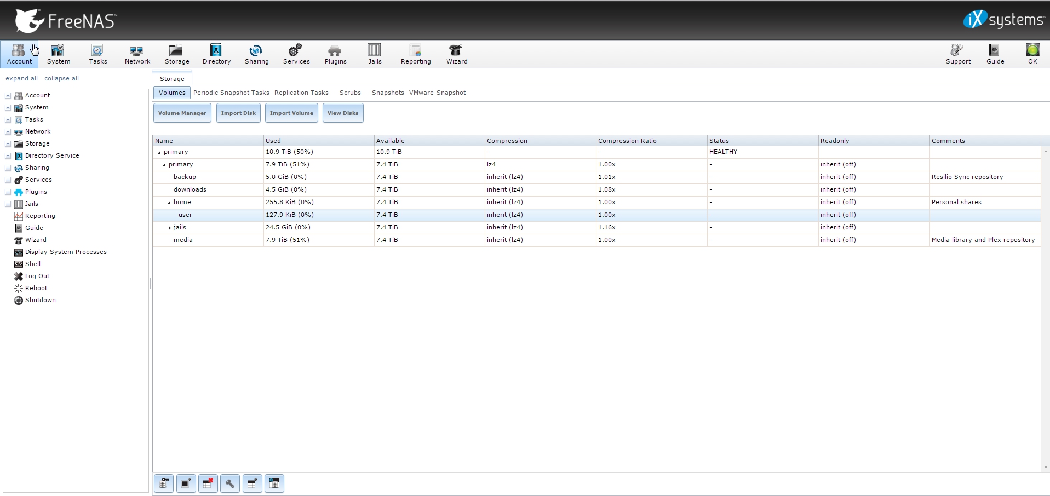Open the Storage section from the toolbar
Viewport: 1050px width, 496px height.
coord(176,53)
